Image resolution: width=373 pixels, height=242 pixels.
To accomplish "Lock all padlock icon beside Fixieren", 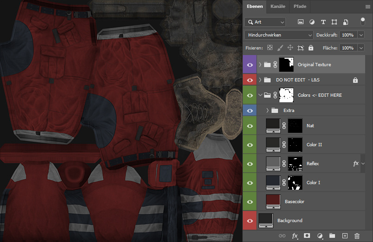I will pos(311,48).
